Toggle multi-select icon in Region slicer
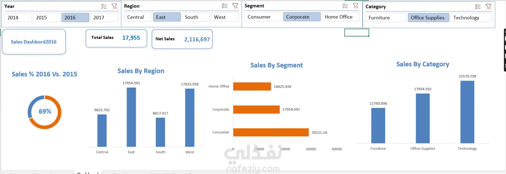Image resolution: width=506 pixels, height=174 pixels. [x=224, y=6]
